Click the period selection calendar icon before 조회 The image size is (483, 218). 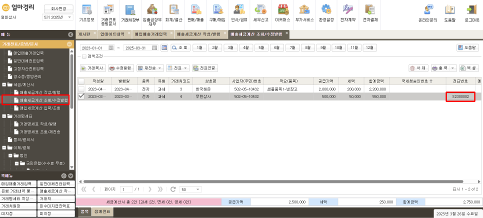click(x=164, y=47)
